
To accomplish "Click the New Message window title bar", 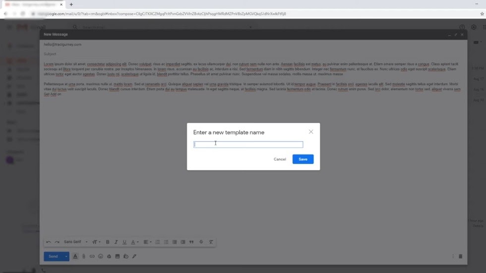I will [x=253, y=34].
